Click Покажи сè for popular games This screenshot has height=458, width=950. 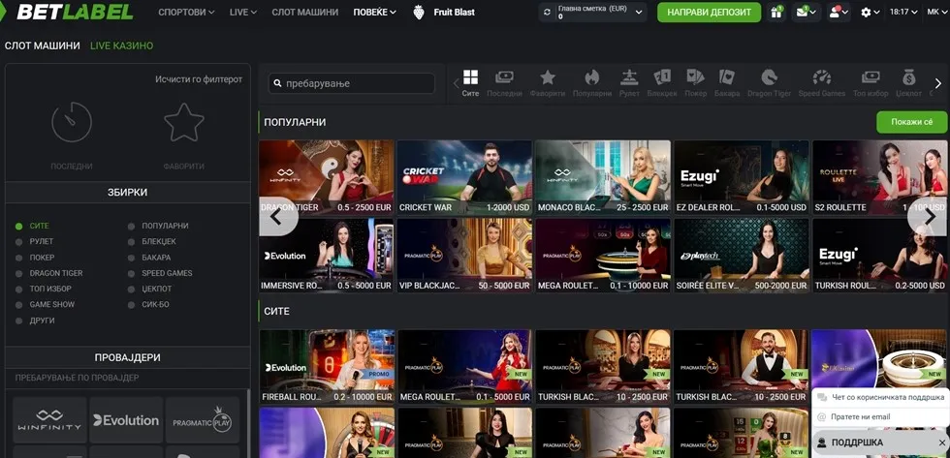coord(911,122)
